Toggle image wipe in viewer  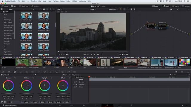click(x=58, y=12)
